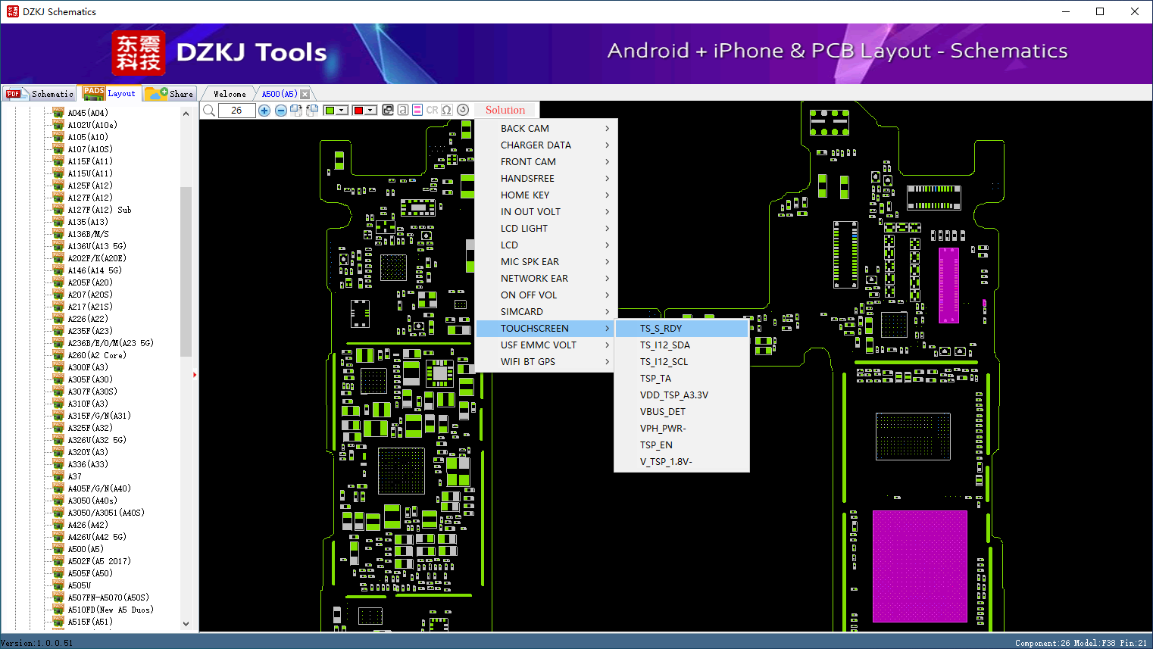1153x649 pixels.
Task: Click the circular refresh/reset icon
Action: (x=463, y=110)
